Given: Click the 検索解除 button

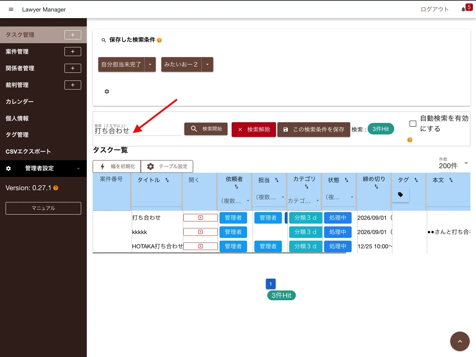Looking at the screenshot, I should click(254, 130).
